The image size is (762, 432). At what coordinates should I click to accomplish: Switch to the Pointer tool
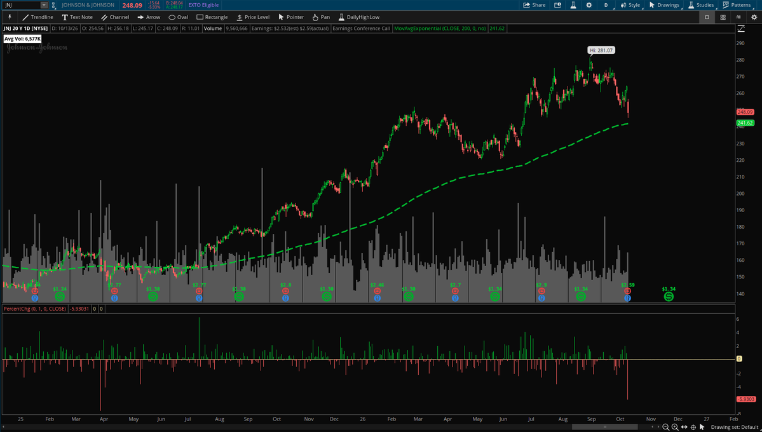[291, 17]
